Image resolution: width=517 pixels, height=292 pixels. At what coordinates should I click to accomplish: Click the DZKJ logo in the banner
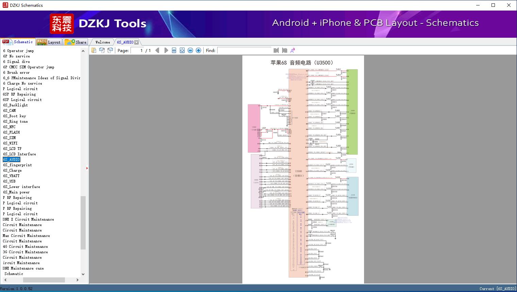[62, 24]
